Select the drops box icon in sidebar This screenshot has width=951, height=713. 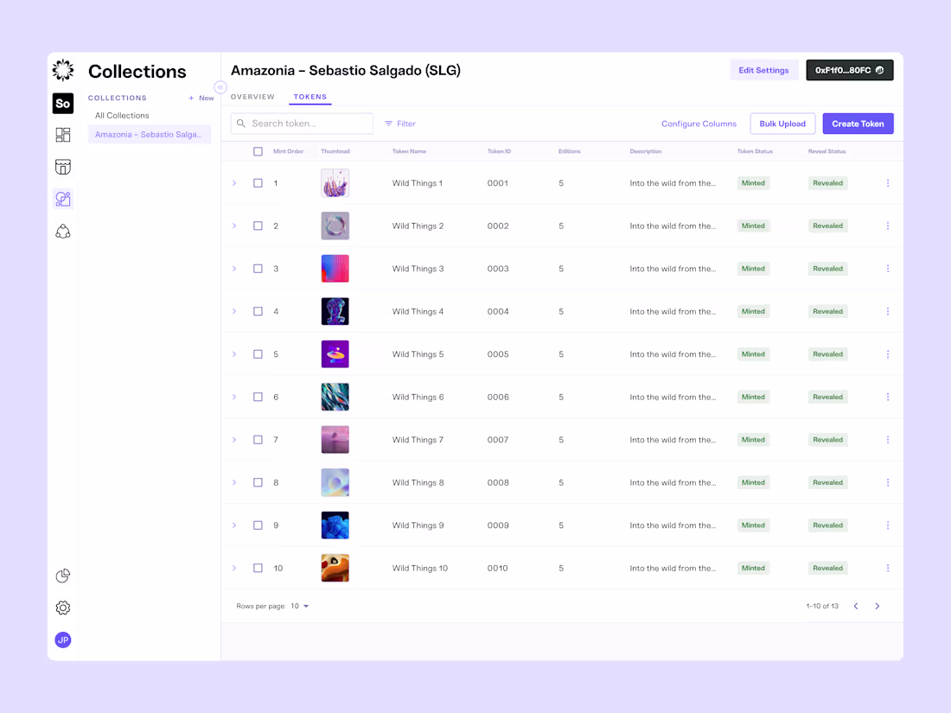[x=62, y=167]
